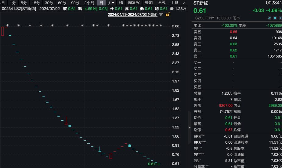Open the 工具 tools menu
Image resolution: width=282 pixels, height=168 pixels.
coord(174,3)
